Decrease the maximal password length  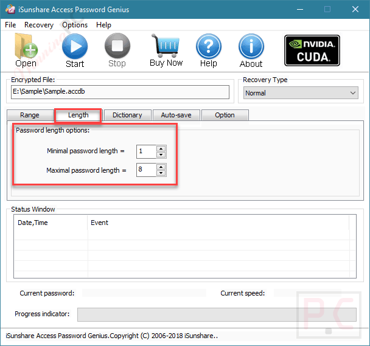pyautogui.click(x=161, y=173)
